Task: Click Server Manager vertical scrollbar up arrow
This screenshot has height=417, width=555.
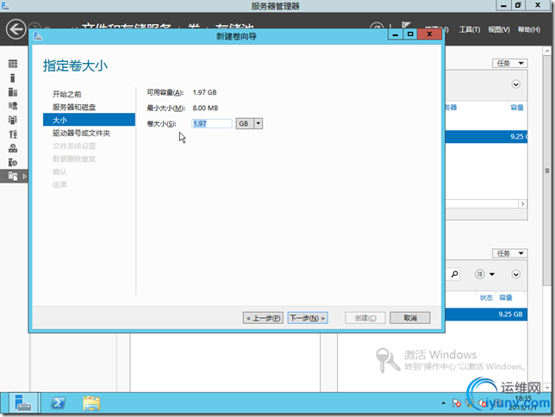Action: [x=547, y=51]
